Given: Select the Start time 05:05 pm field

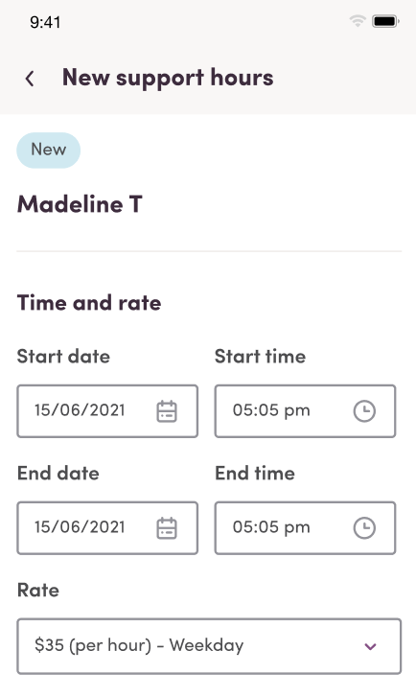Looking at the screenshot, I should tap(306, 411).
